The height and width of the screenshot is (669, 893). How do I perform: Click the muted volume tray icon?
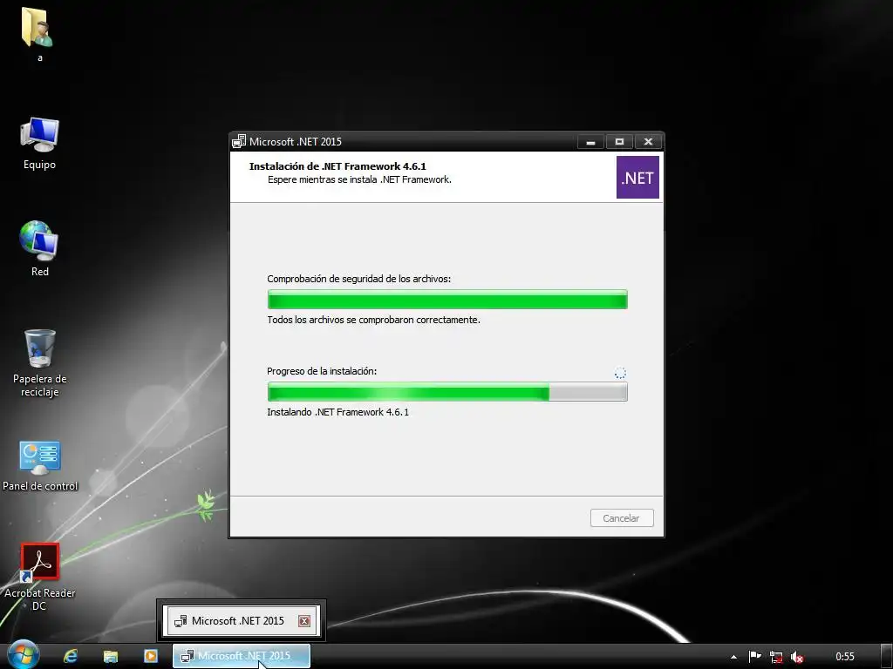tap(797, 657)
